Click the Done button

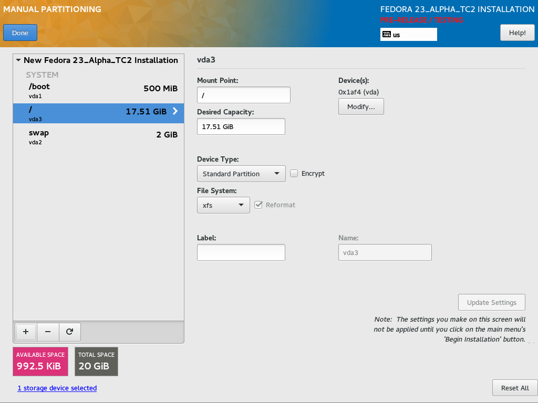(x=20, y=33)
